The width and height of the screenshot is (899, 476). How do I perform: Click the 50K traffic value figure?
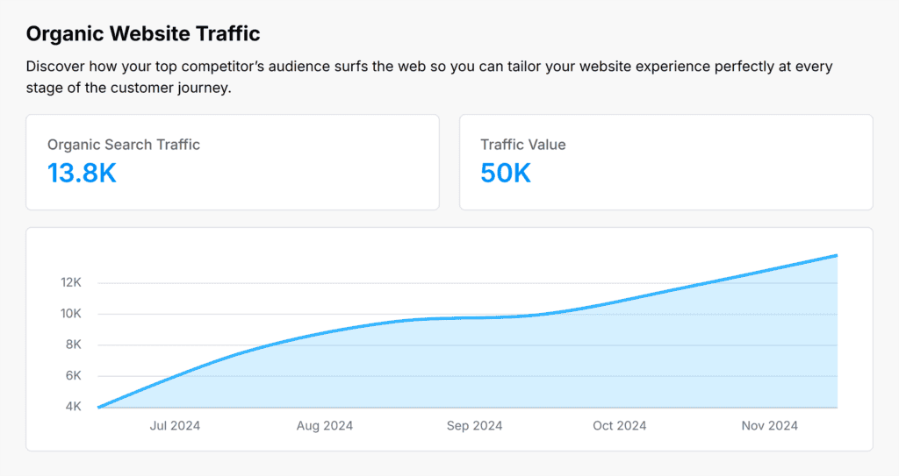pyautogui.click(x=506, y=174)
